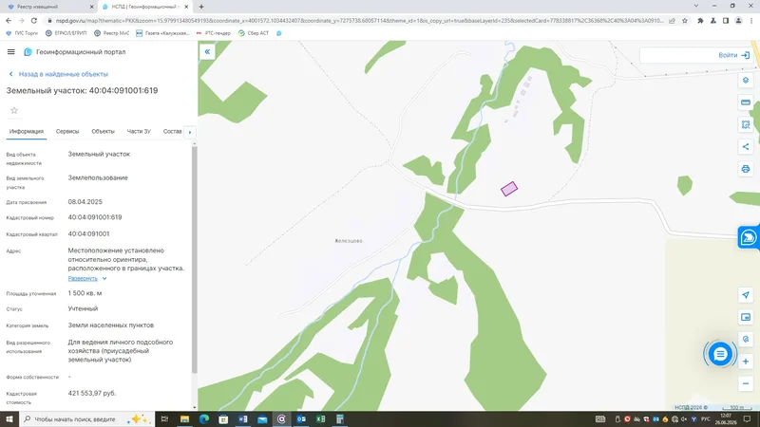Open the Calculator from the taskbar
The height and width of the screenshot is (427, 760).
click(340, 419)
